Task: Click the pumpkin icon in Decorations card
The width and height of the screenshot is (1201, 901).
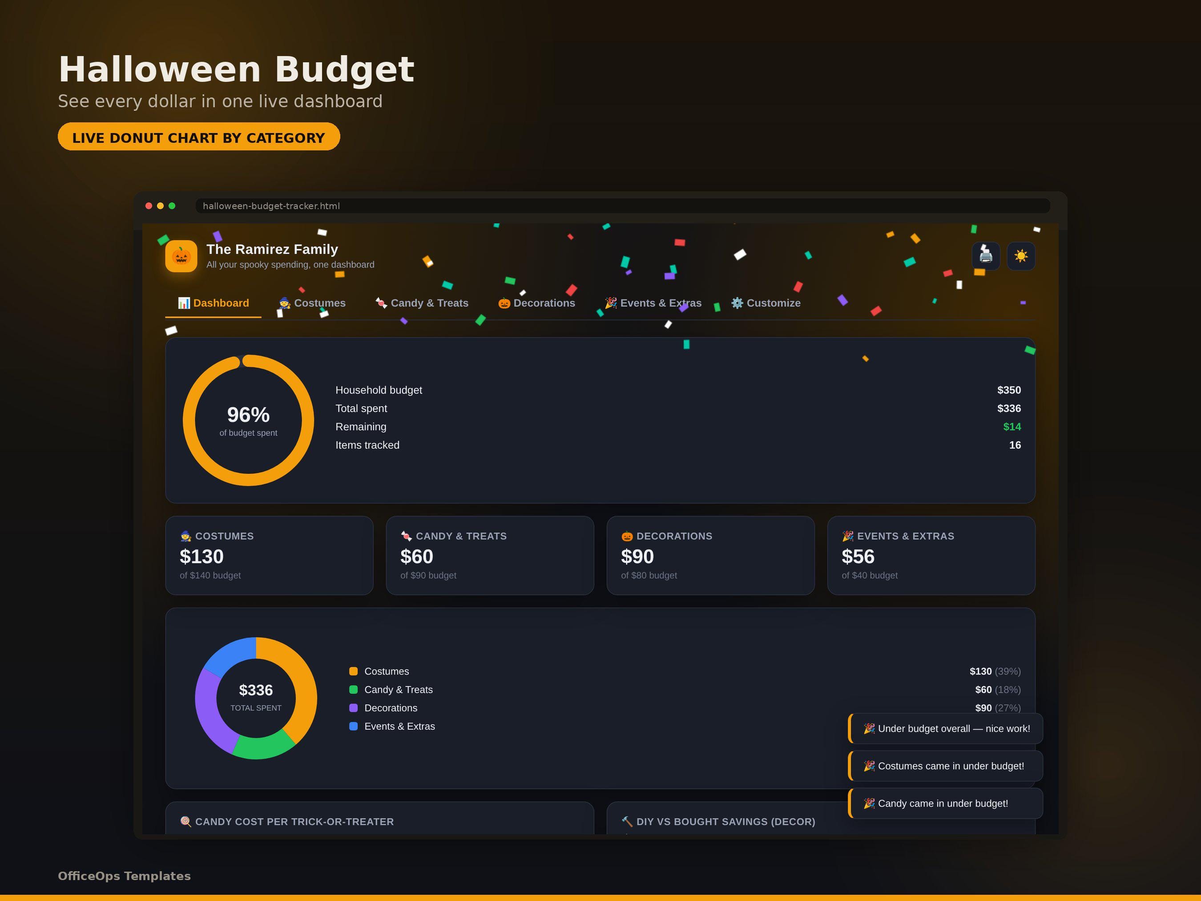Action: click(627, 536)
